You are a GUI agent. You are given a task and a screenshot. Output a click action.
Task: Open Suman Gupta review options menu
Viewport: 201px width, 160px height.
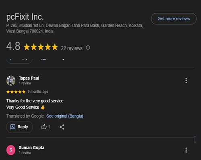pos(186,150)
